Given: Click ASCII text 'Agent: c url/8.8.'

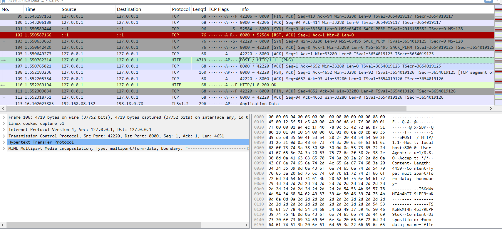Looking at the screenshot, I should [x=413, y=153].
